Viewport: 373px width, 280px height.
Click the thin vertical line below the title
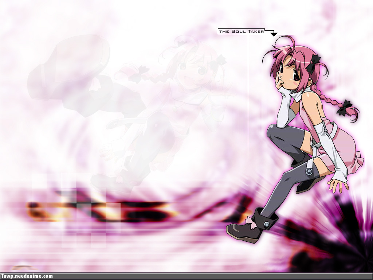point(248,98)
